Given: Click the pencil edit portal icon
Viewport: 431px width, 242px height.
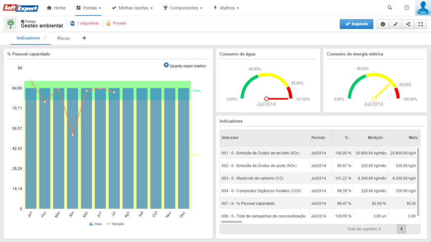Looking at the screenshot, I should [x=395, y=24].
